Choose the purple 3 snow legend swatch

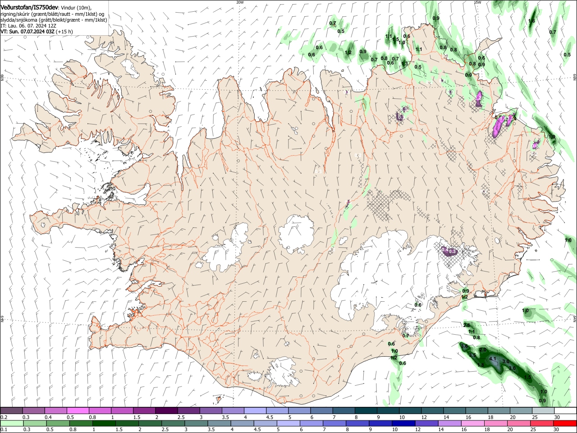pyautogui.click(x=211, y=410)
